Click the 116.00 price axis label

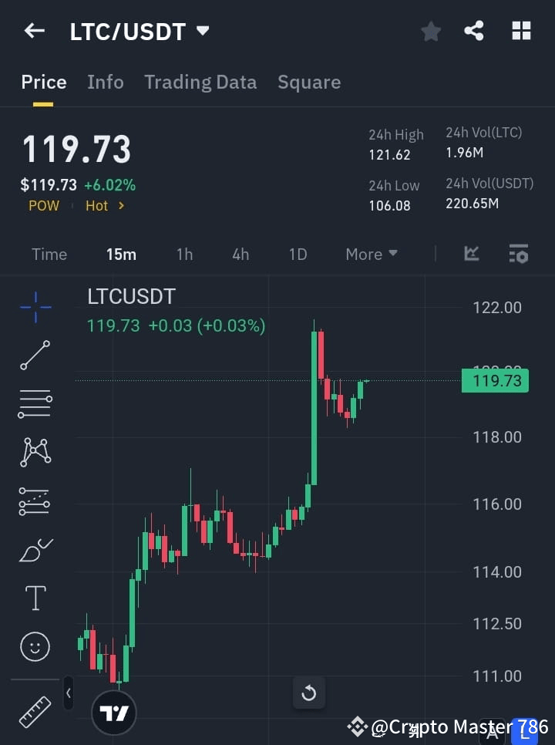(497, 504)
